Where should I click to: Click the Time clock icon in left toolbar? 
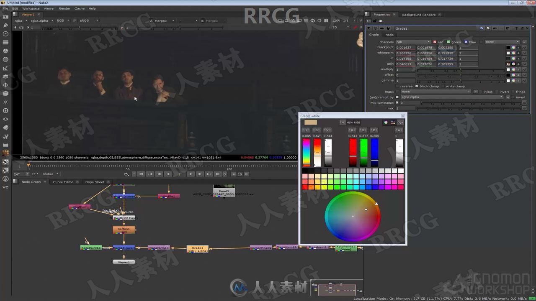(x=5, y=34)
